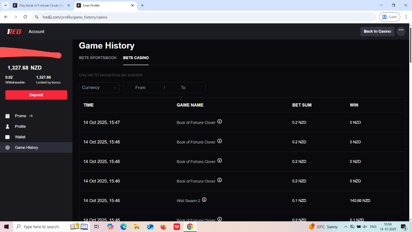Switch to Bets Sportsbook tab
Viewport: 412px width, 232px height.
click(x=98, y=58)
